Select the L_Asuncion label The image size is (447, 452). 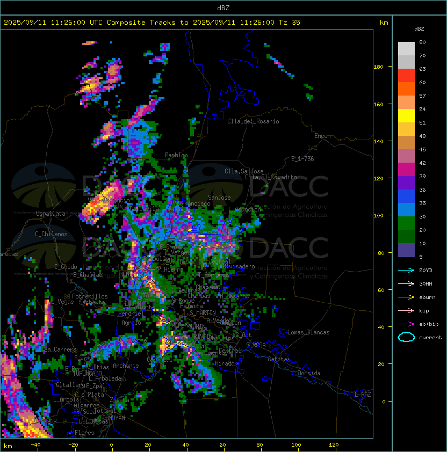244,209
